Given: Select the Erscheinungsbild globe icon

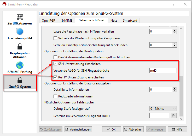Looking at the screenshot, I should tap(20, 32).
